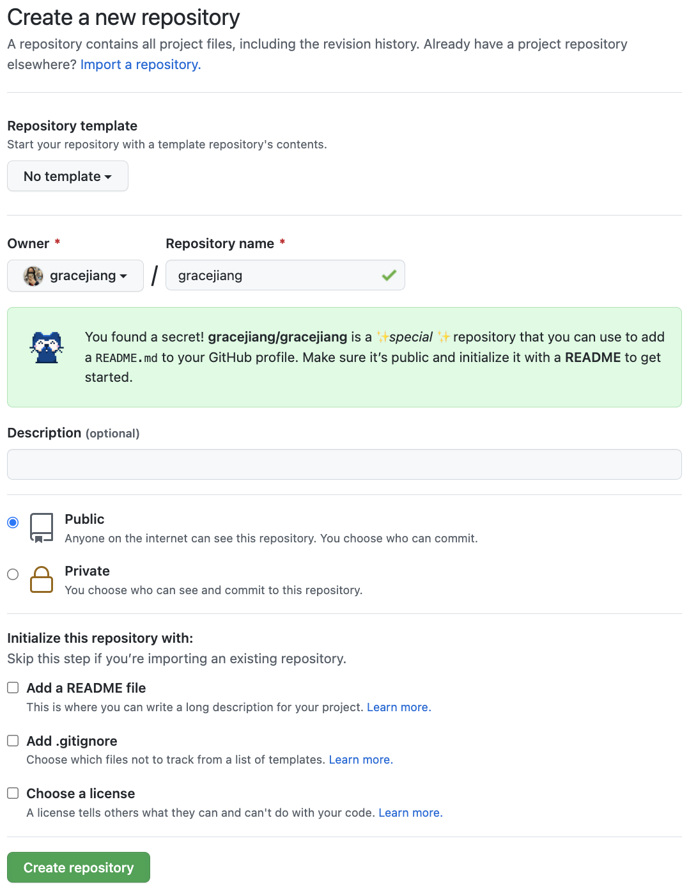Click the public repository book icon

click(x=42, y=528)
